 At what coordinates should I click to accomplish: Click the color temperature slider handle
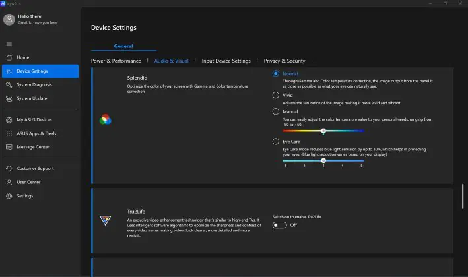click(x=323, y=131)
